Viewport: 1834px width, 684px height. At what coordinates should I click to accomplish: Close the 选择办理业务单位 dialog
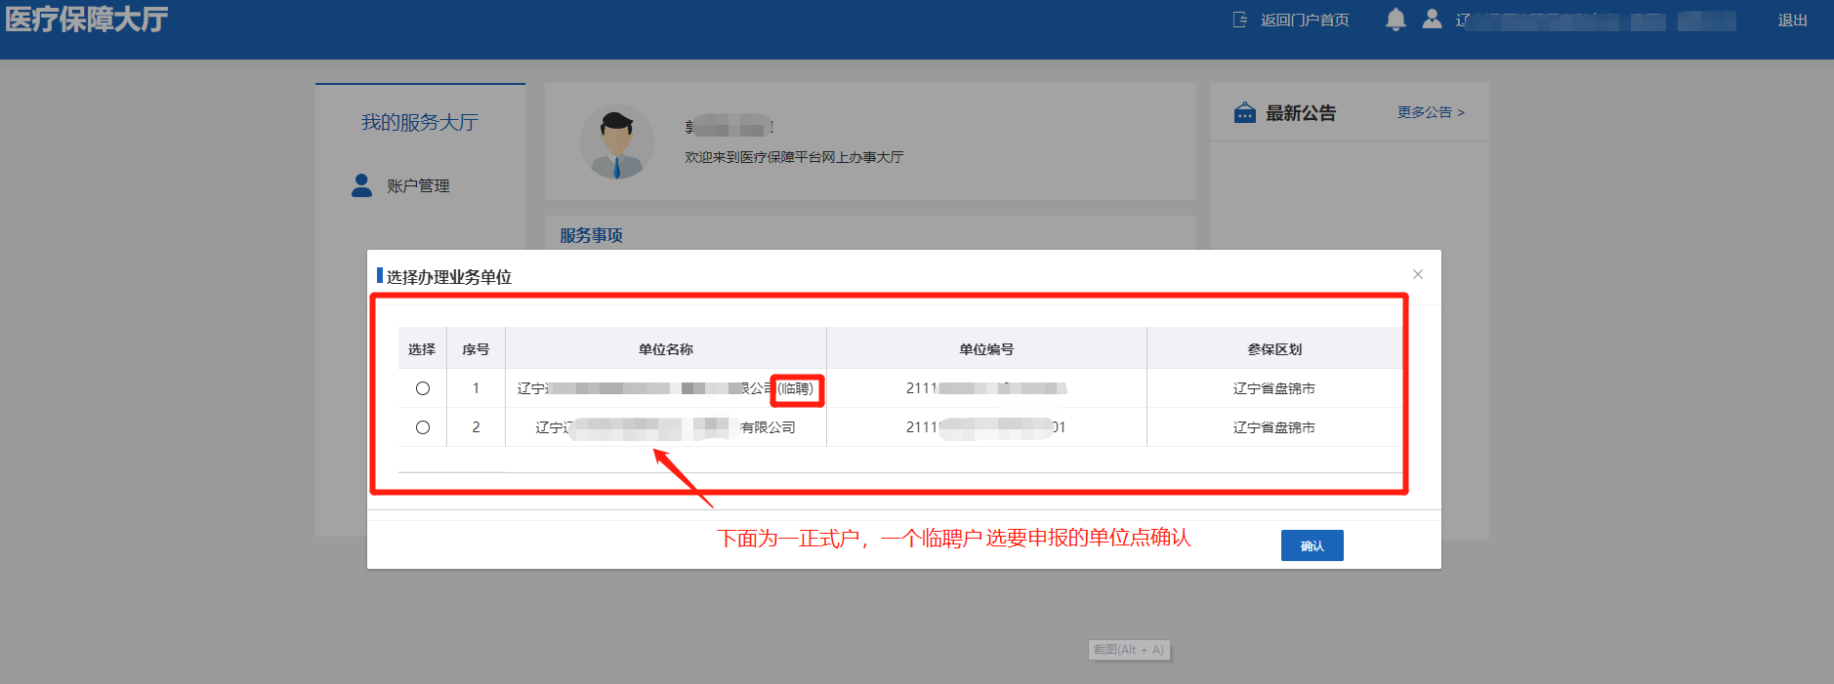pos(1418,274)
